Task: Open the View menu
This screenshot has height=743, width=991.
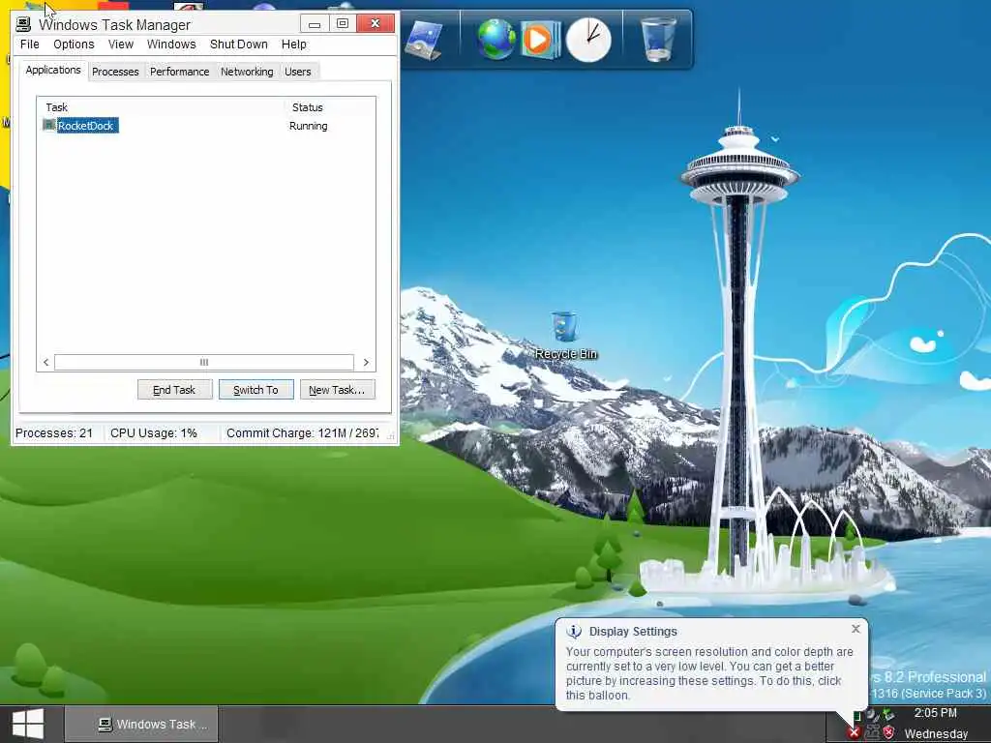Action: click(x=121, y=45)
